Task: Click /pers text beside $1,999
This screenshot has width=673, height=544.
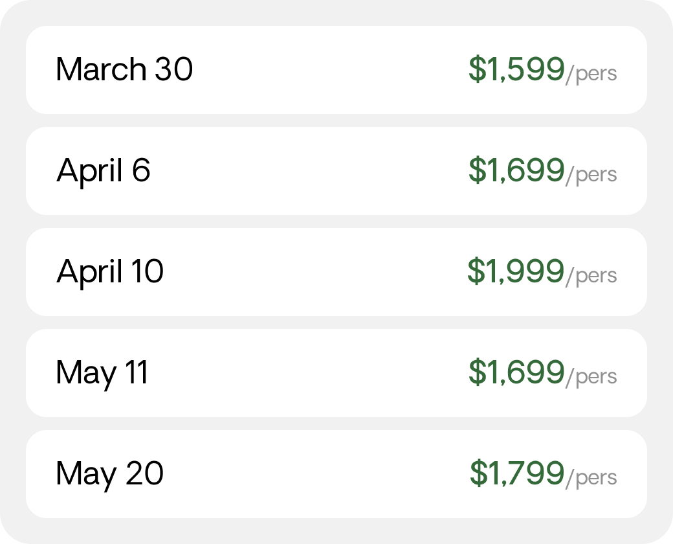Action: click(591, 276)
